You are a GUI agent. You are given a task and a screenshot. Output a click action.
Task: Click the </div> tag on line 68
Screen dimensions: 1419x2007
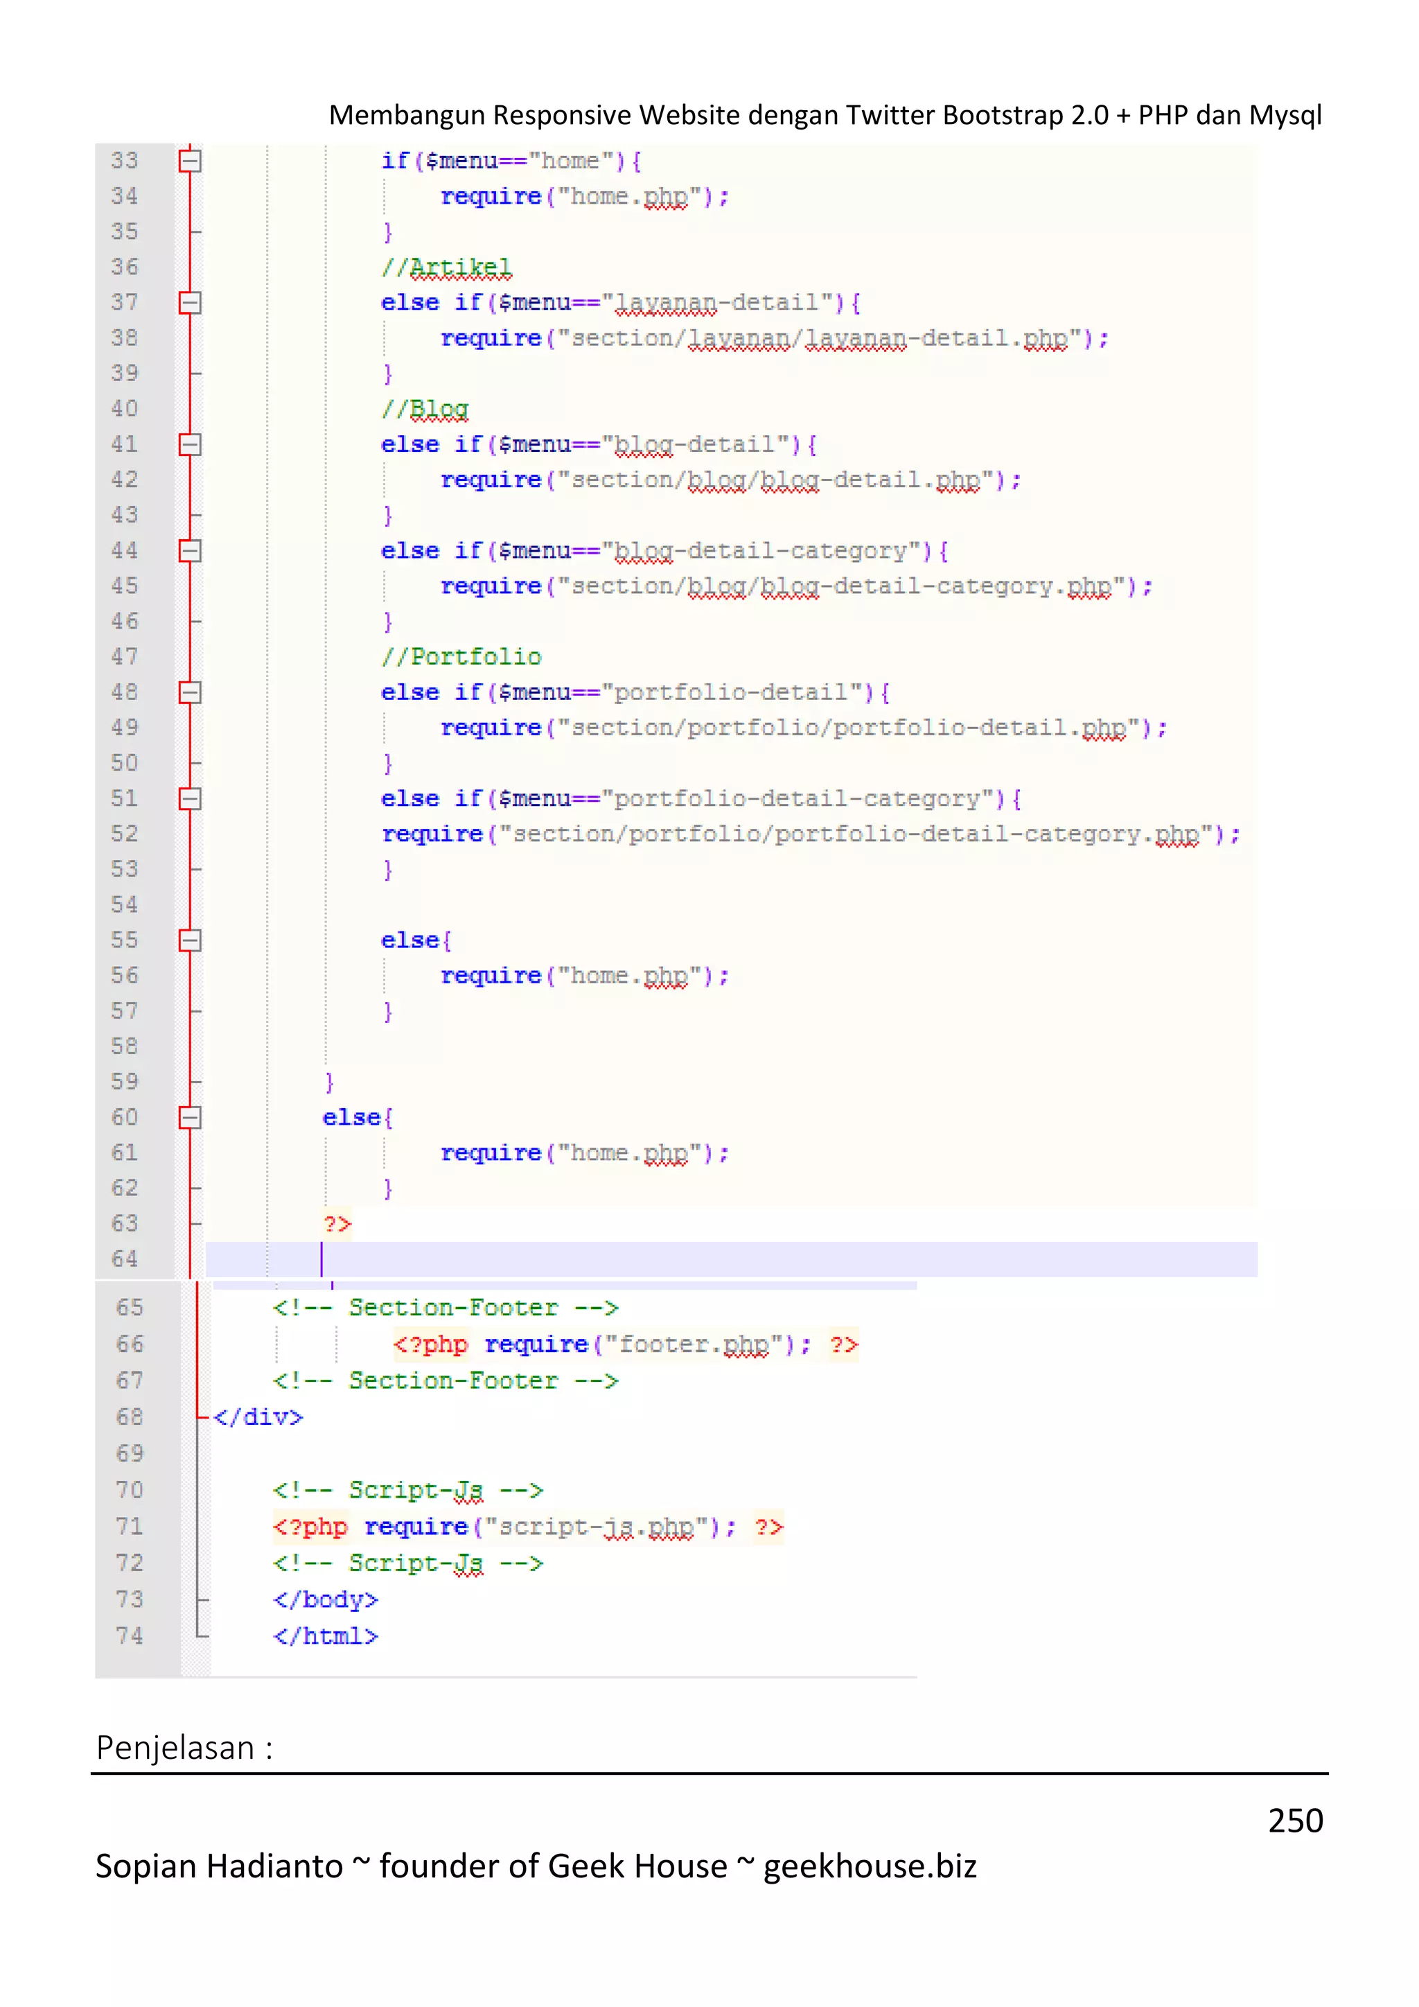click(x=258, y=1417)
